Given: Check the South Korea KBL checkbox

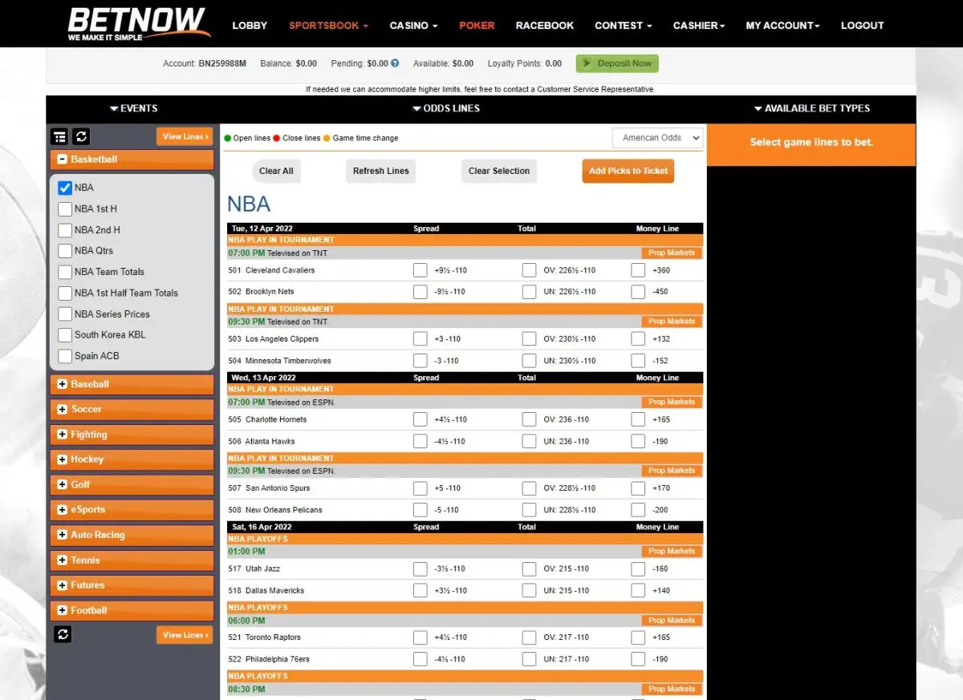Looking at the screenshot, I should [65, 335].
